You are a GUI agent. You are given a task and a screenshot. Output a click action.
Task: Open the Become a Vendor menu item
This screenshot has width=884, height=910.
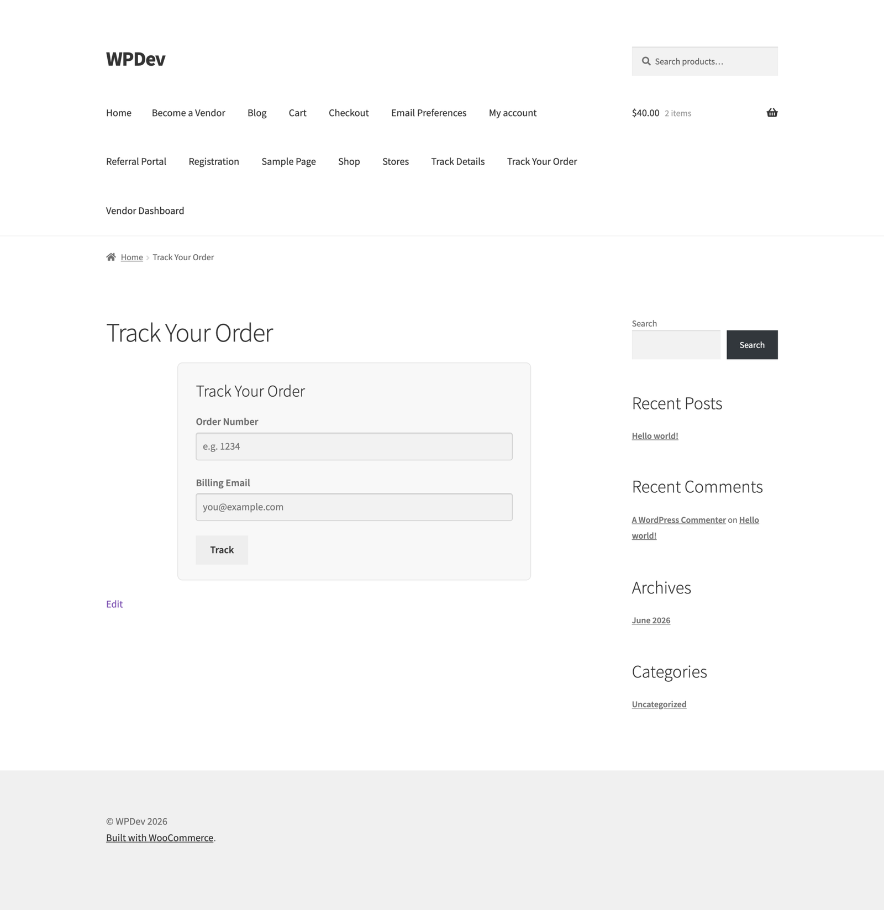tap(188, 113)
